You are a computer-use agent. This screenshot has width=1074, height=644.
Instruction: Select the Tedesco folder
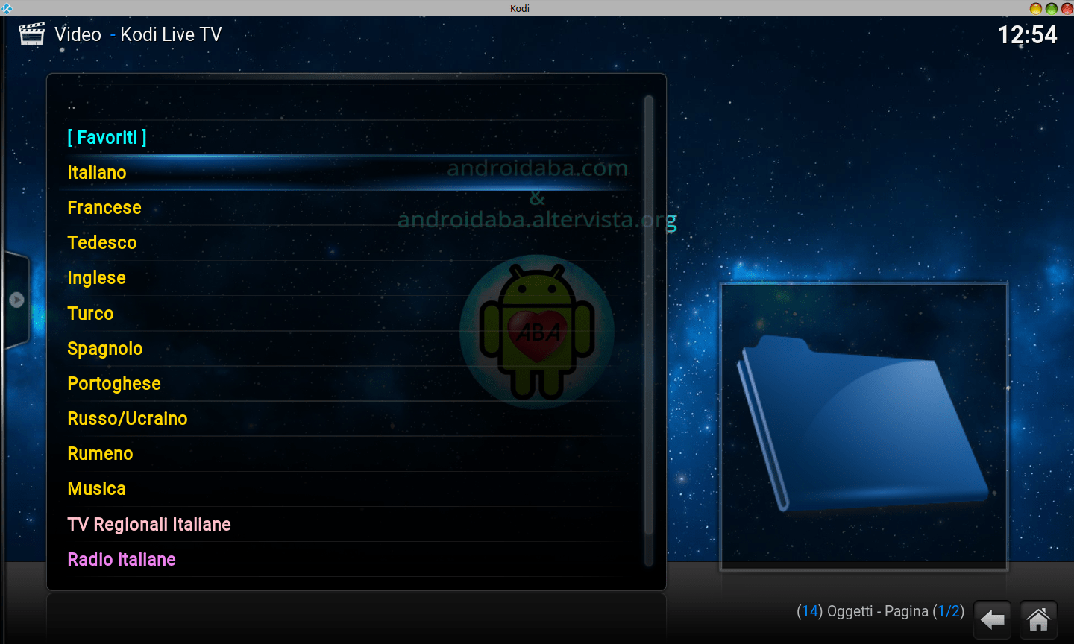pos(102,243)
